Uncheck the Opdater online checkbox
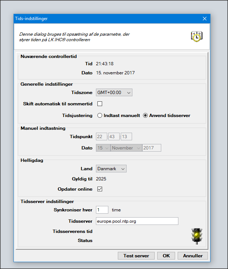 click(x=100, y=189)
